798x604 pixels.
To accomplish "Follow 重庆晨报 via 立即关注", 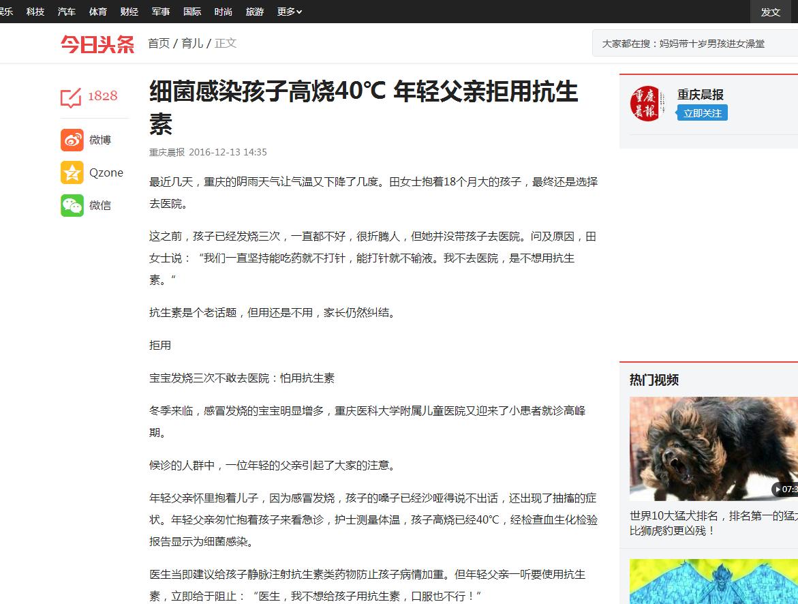I will [701, 112].
